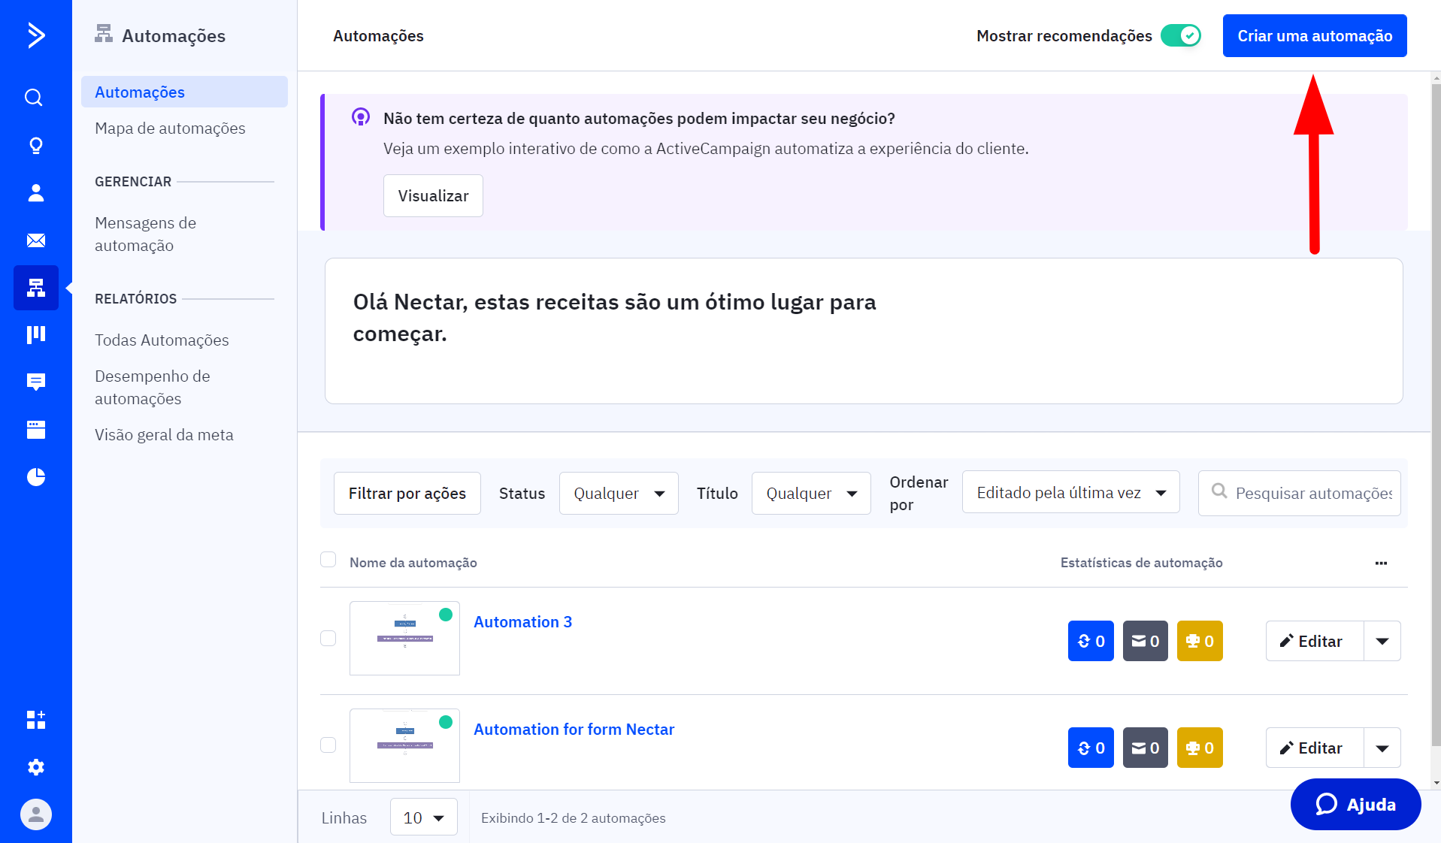Open the Automation for form Nectar link
This screenshot has height=843, width=1441.
(x=574, y=729)
